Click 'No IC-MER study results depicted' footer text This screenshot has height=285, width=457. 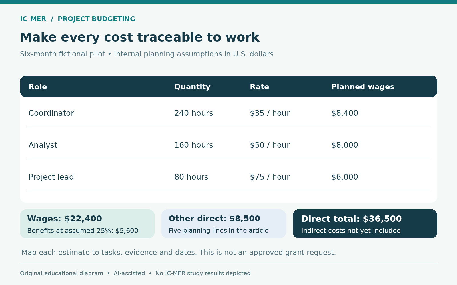(203, 273)
